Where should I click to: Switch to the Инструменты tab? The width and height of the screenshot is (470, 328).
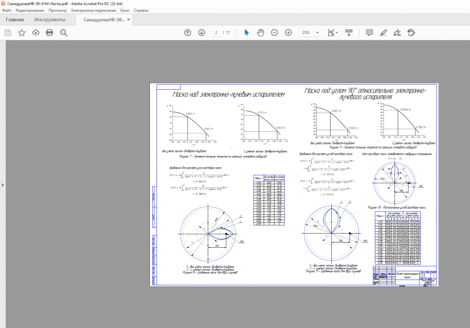tap(49, 20)
